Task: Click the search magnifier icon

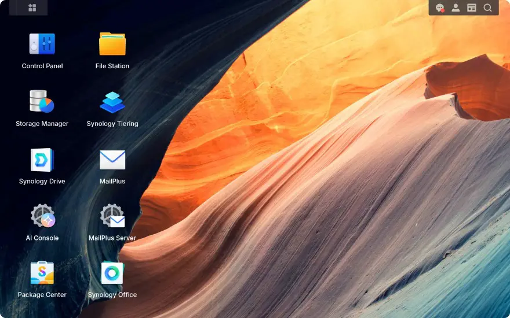Action: pyautogui.click(x=487, y=8)
